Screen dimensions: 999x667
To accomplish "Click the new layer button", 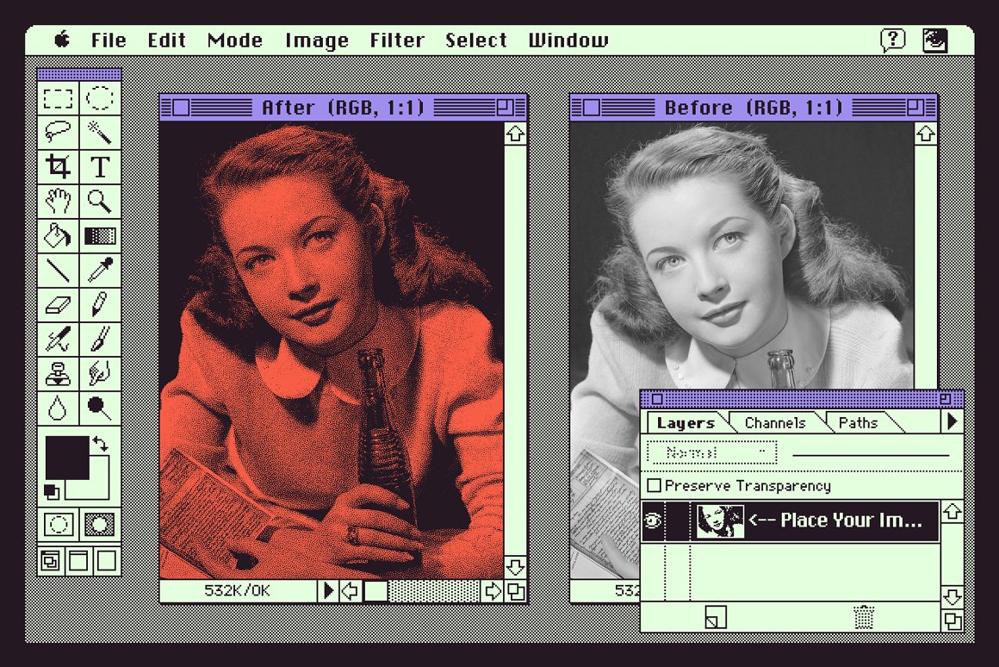I will coord(715,617).
